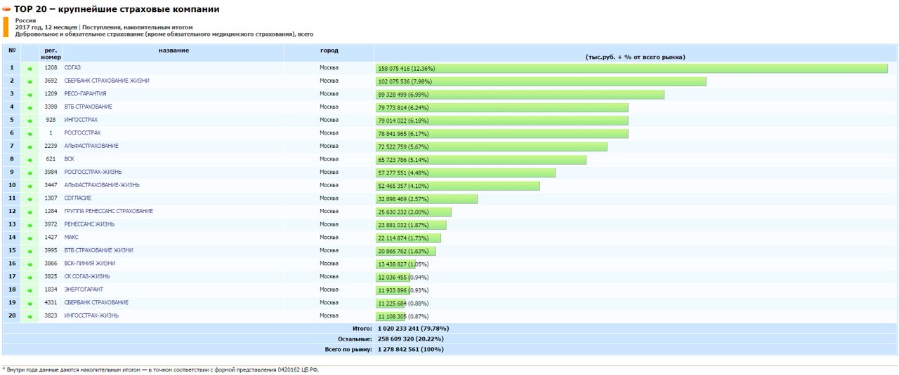Image resolution: width=899 pixels, height=375 pixels.
Task: Click green arrow in СК СОГАЗ-ЖИЗНЬ row
Action: [x=30, y=278]
